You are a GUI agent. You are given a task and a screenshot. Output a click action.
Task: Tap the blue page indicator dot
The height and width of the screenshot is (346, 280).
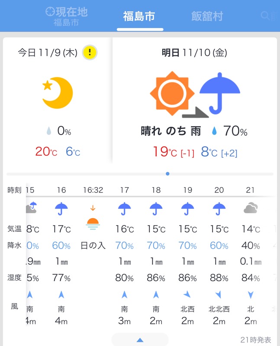coord(167,174)
